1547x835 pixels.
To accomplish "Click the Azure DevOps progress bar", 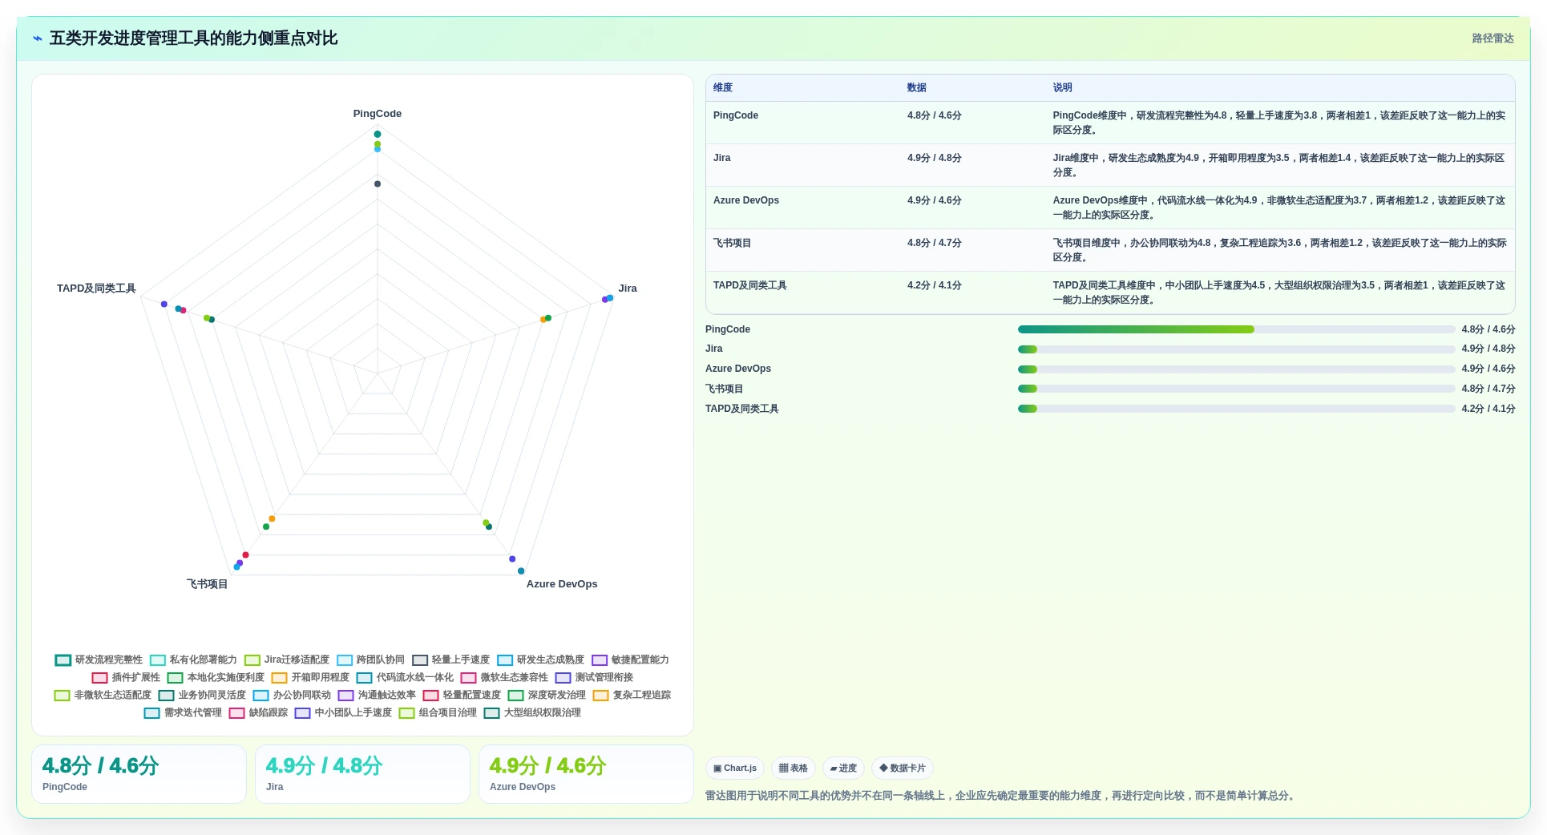I will (x=1236, y=369).
